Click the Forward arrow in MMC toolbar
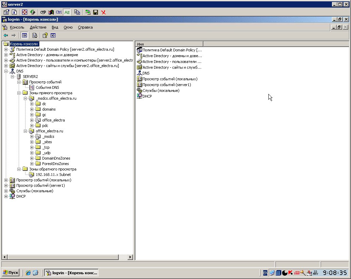 [14, 35]
